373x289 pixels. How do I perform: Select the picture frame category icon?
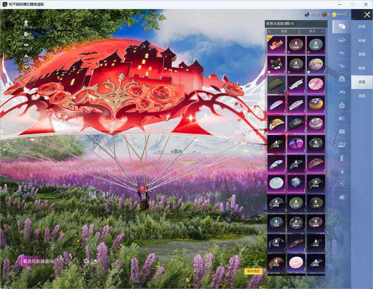click(342, 144)
